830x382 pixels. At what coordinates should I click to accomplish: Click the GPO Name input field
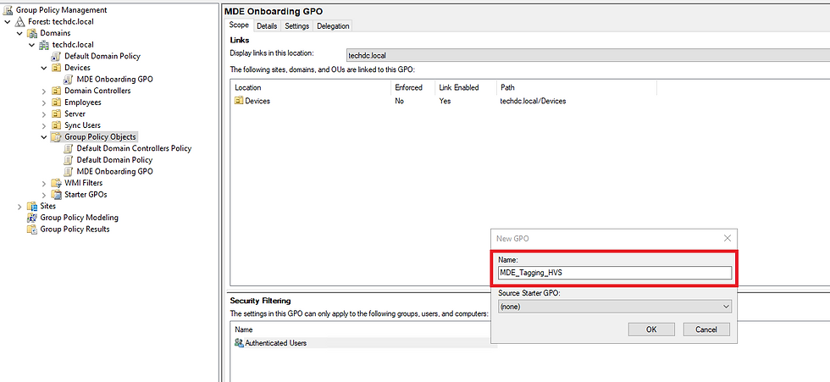pyautogui.click(x=615, y=273)
